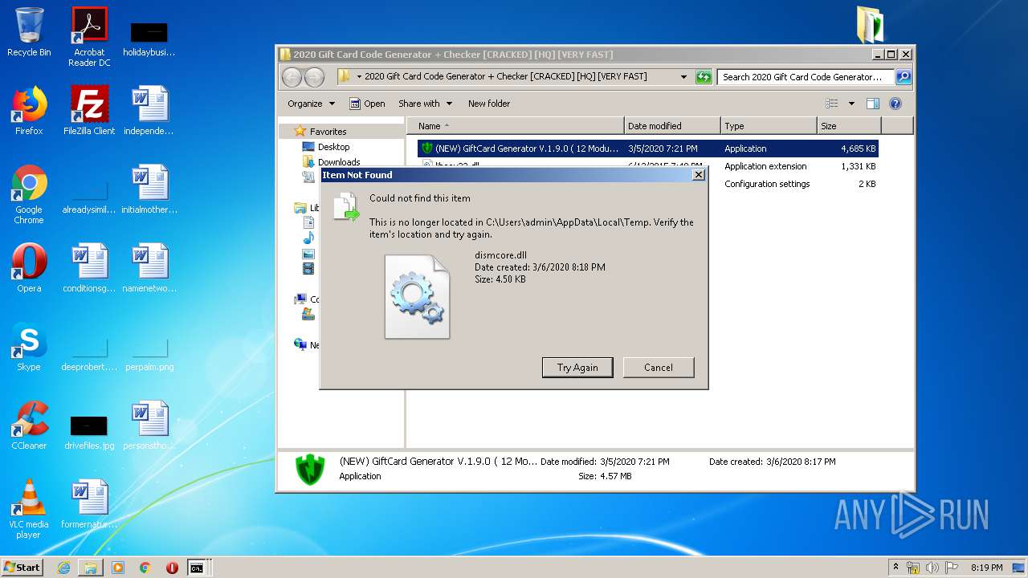Click the address bar refresh icon
The height and width of the screenshot is (578, 1028).
(x=704, y=77)
